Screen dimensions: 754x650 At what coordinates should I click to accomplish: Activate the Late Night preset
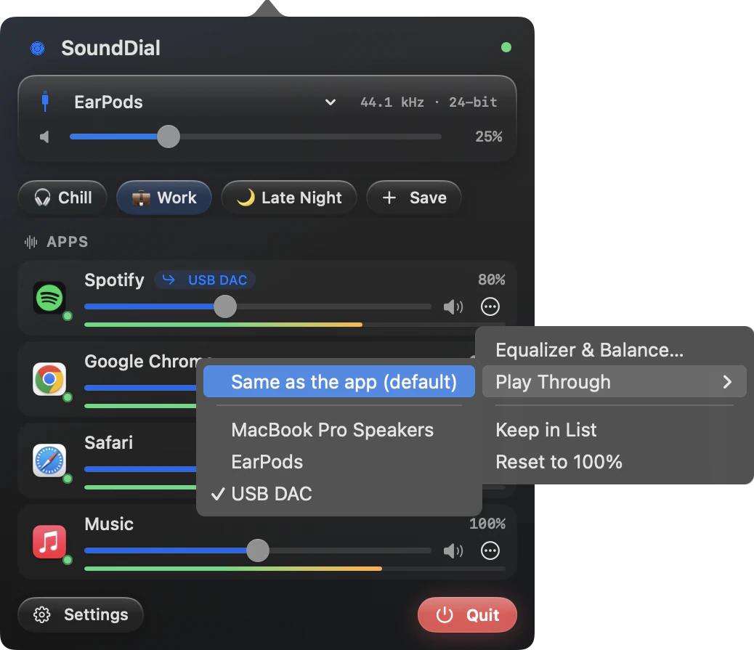coord(289,198)
